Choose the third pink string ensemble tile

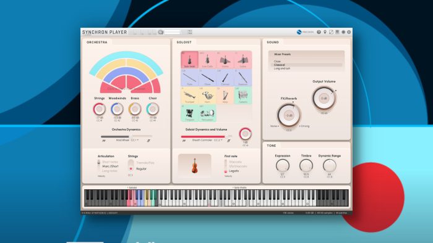click(225, 60)
